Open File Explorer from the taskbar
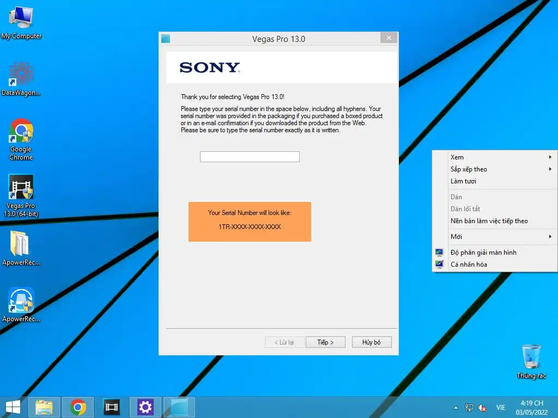Viewport: 558px width, 418px height. click(x=44, y=407)
